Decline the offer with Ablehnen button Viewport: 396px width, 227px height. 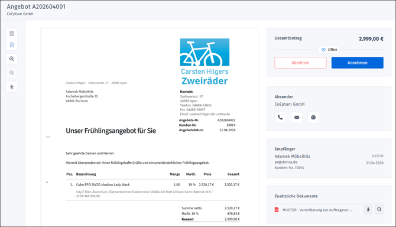300,63
